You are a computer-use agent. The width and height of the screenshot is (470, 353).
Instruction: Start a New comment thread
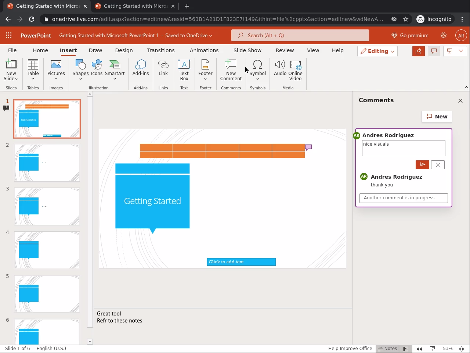pos(437,117)
